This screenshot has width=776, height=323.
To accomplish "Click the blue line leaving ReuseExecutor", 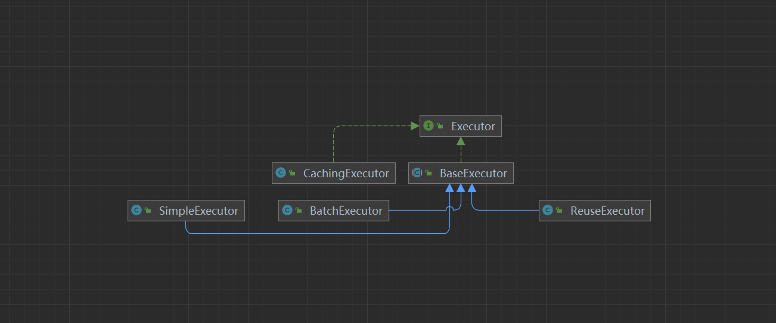I will coord(507,211).
